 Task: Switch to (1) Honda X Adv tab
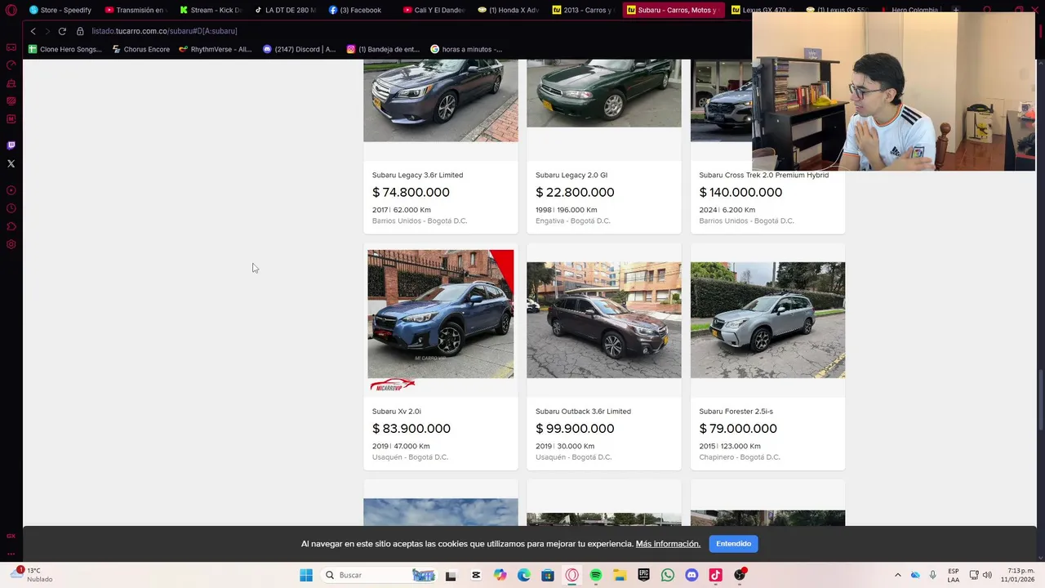click(509, 10)
